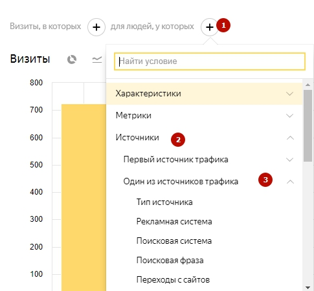
Task: Click the scrollbar down arrow in condition list
Action: (308, 287)
